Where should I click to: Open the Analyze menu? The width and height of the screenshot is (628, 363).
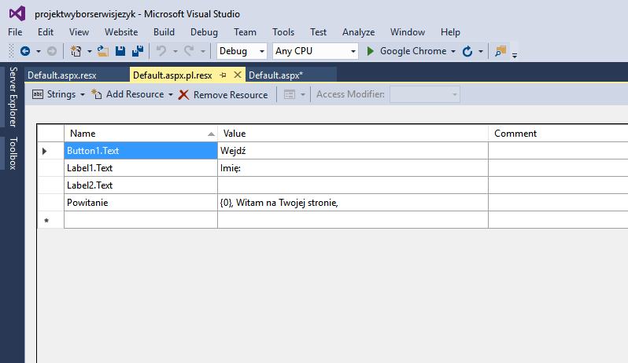(358, 32)
